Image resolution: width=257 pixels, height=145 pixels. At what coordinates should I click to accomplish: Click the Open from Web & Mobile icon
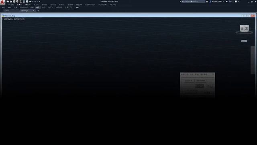point(20,2)
